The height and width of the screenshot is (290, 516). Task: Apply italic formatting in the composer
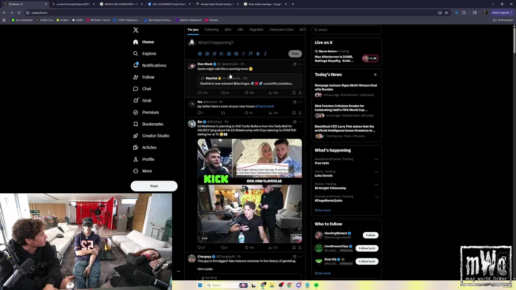(265, 54)
